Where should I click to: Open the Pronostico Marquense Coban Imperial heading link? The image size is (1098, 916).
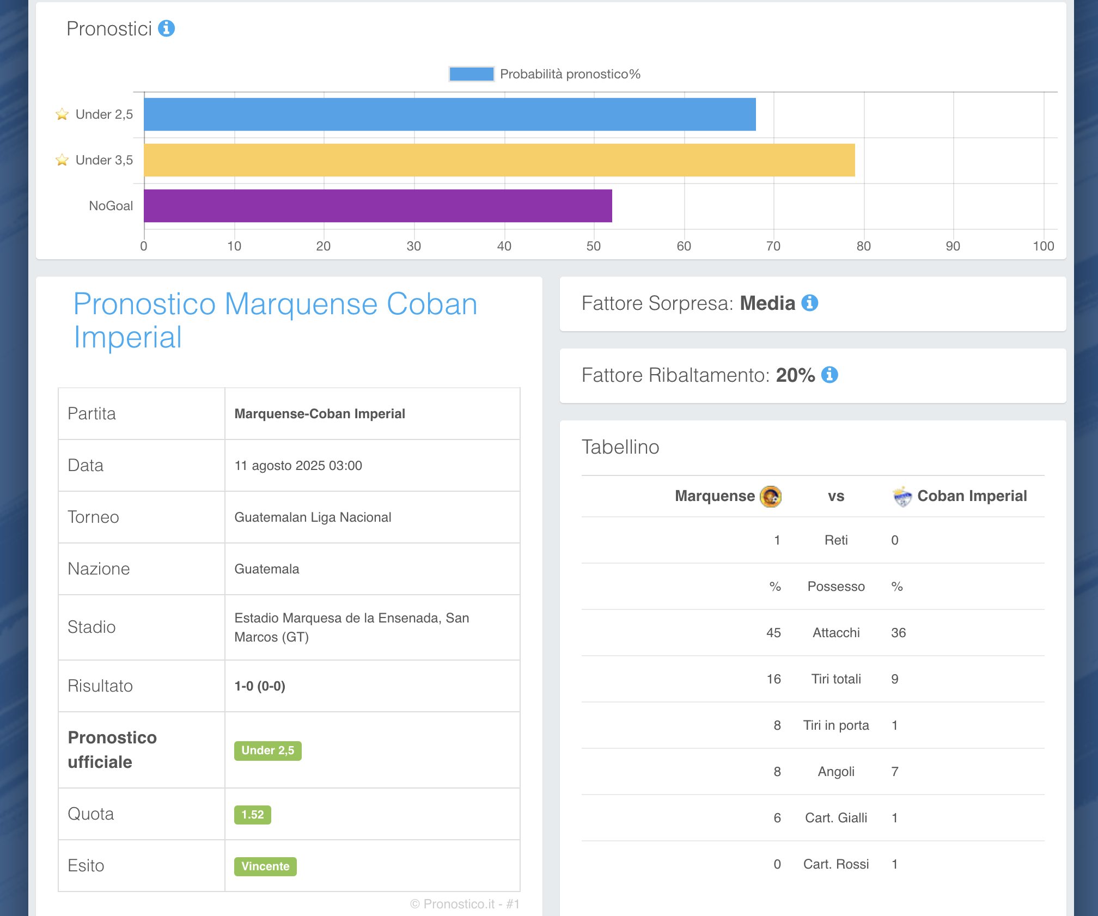click(x=275, y=320)
